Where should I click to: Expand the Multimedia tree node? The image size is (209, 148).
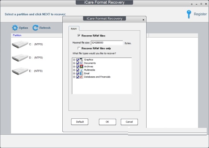pos(74,70)
